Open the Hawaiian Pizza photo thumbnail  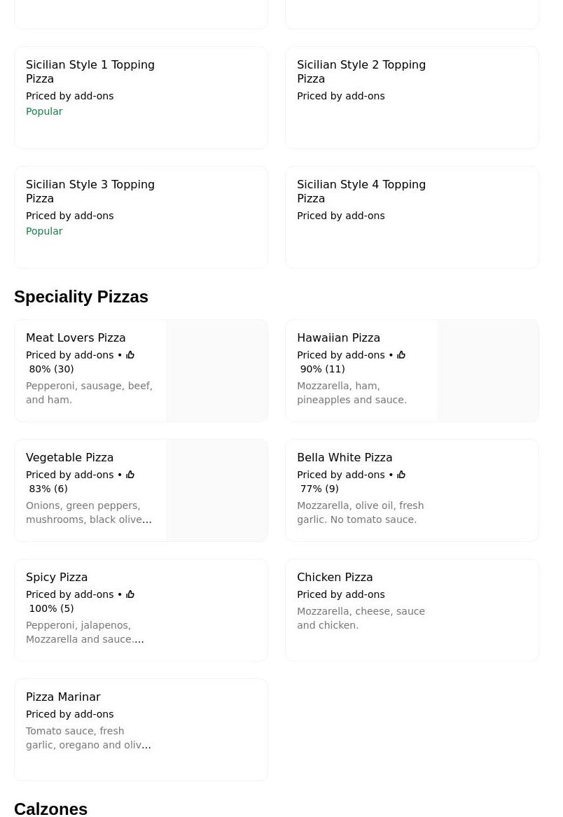(x=488, y=371)
